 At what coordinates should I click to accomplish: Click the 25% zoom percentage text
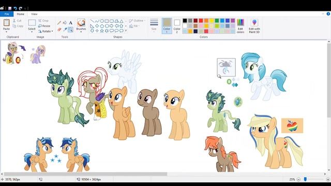(292, 179)
